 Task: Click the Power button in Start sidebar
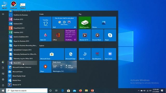point(3,85)
